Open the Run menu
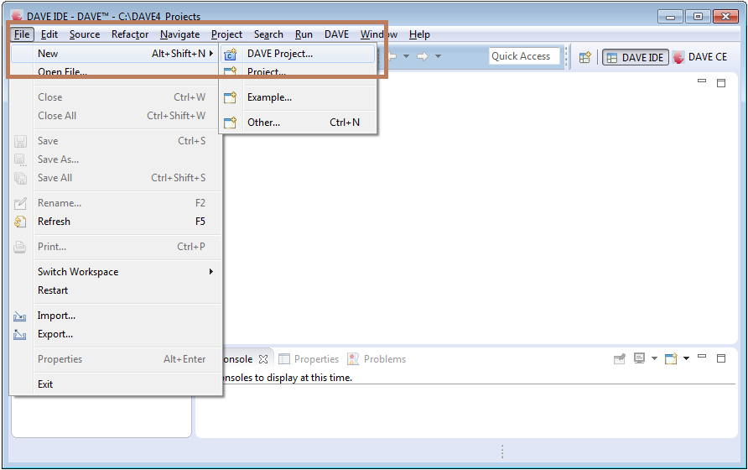The image size is (748, 470). coord(304,34)
